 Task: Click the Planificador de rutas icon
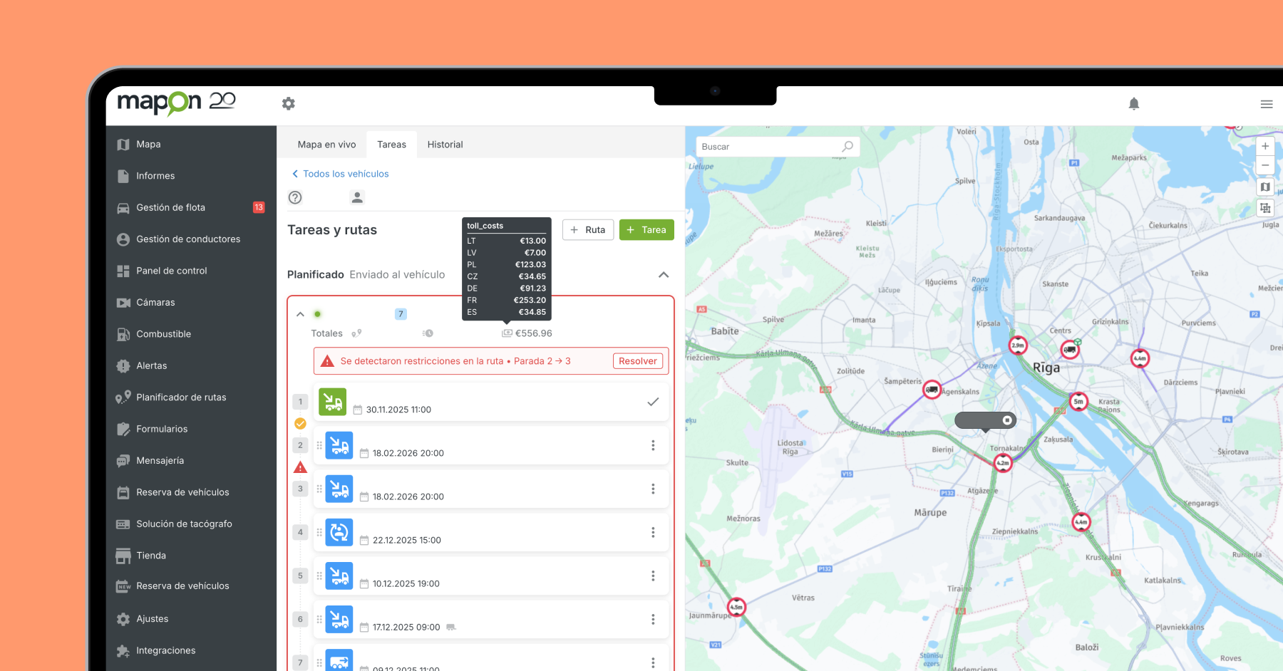123,397
